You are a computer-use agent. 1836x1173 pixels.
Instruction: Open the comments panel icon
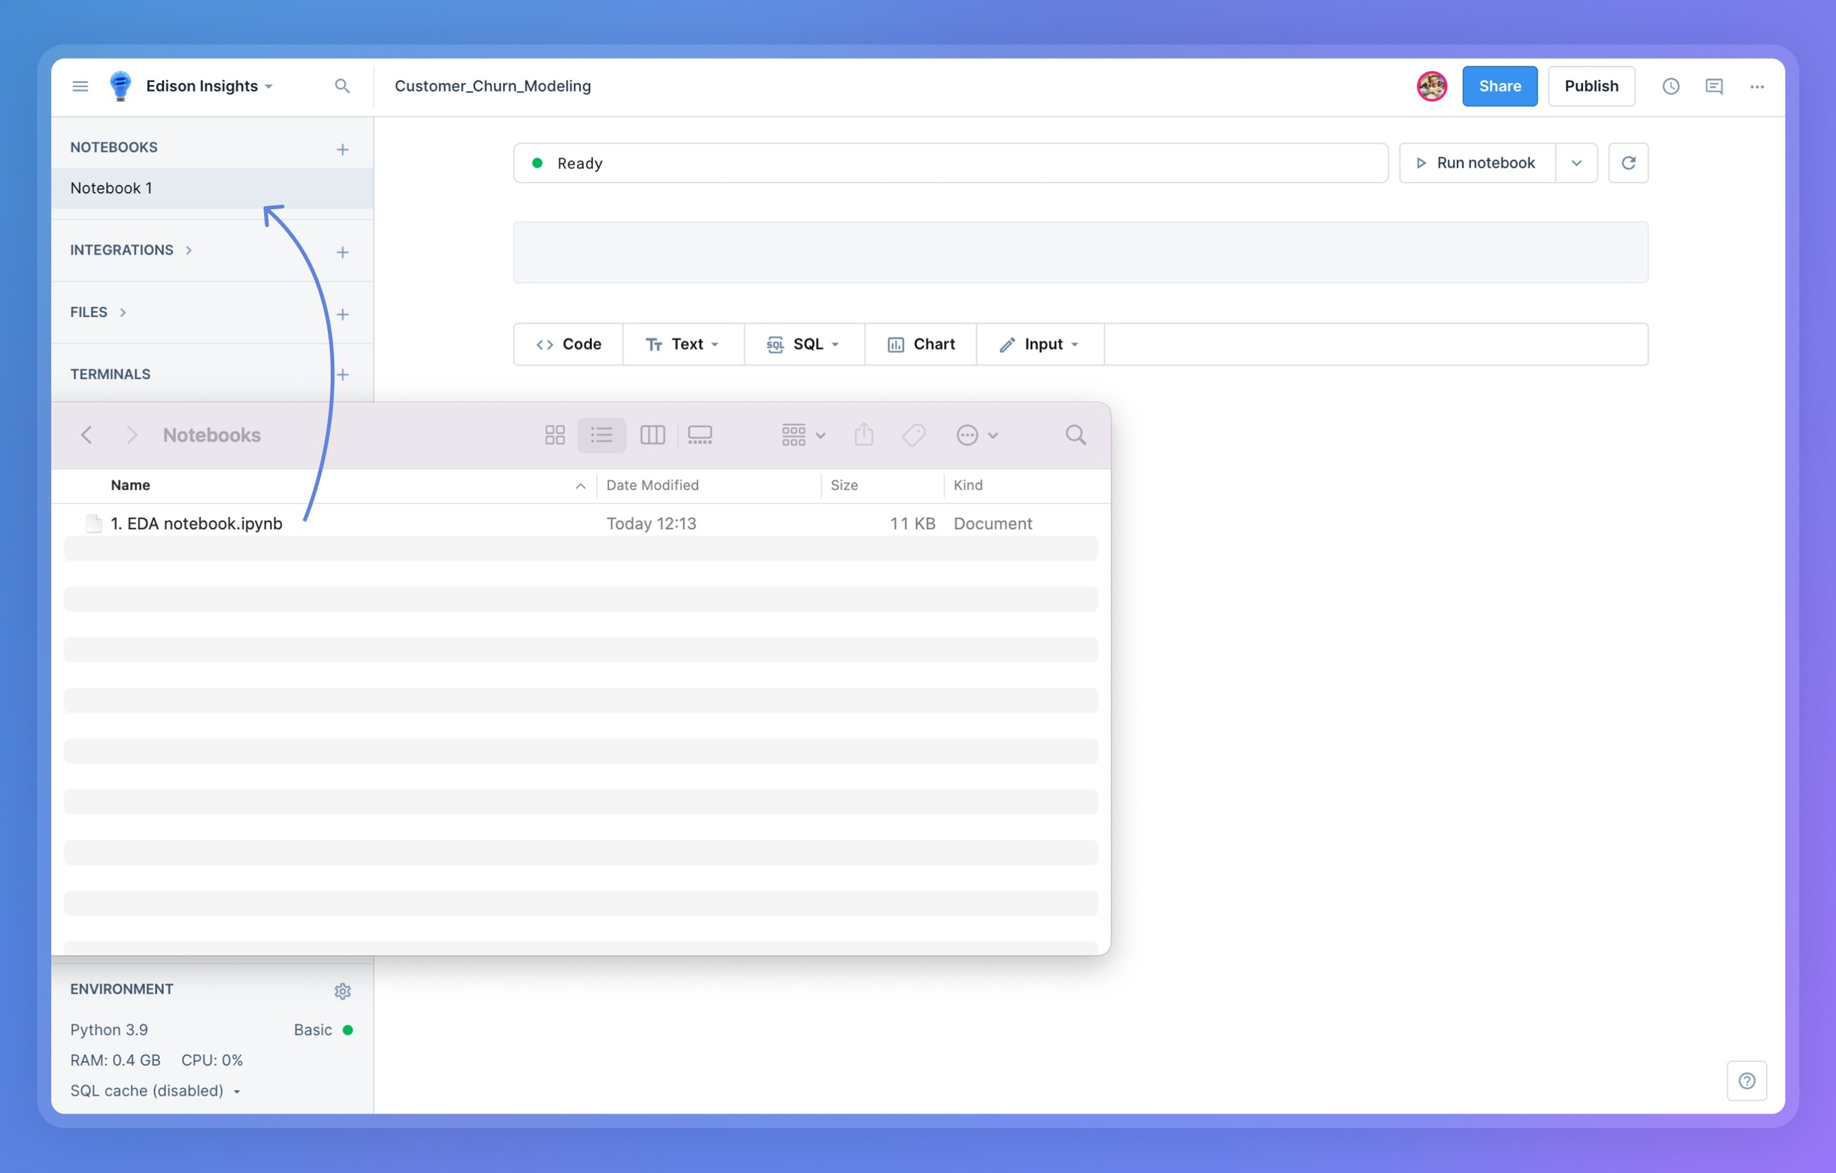click(x=1714, y=86)
